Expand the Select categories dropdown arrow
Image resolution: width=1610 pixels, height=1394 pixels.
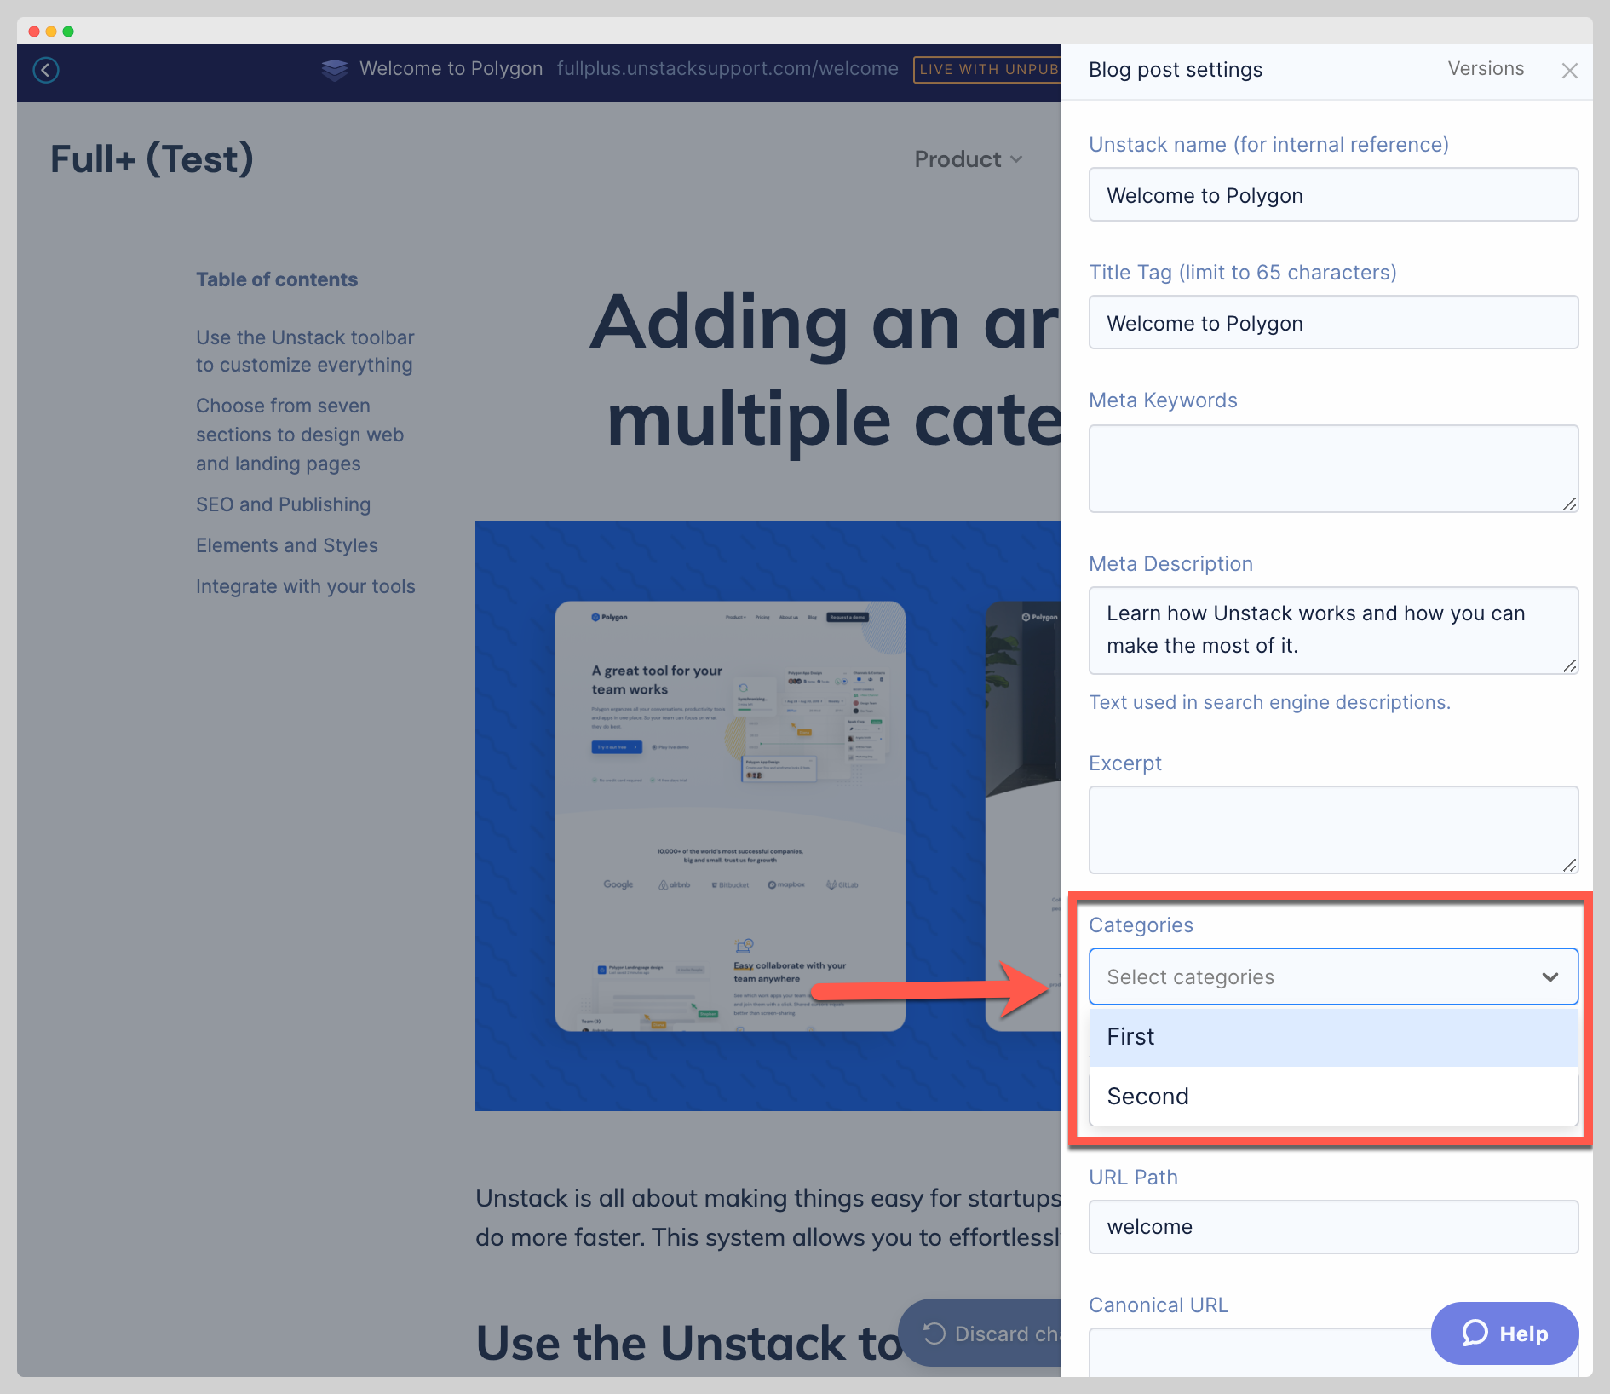click(1550, 976)
